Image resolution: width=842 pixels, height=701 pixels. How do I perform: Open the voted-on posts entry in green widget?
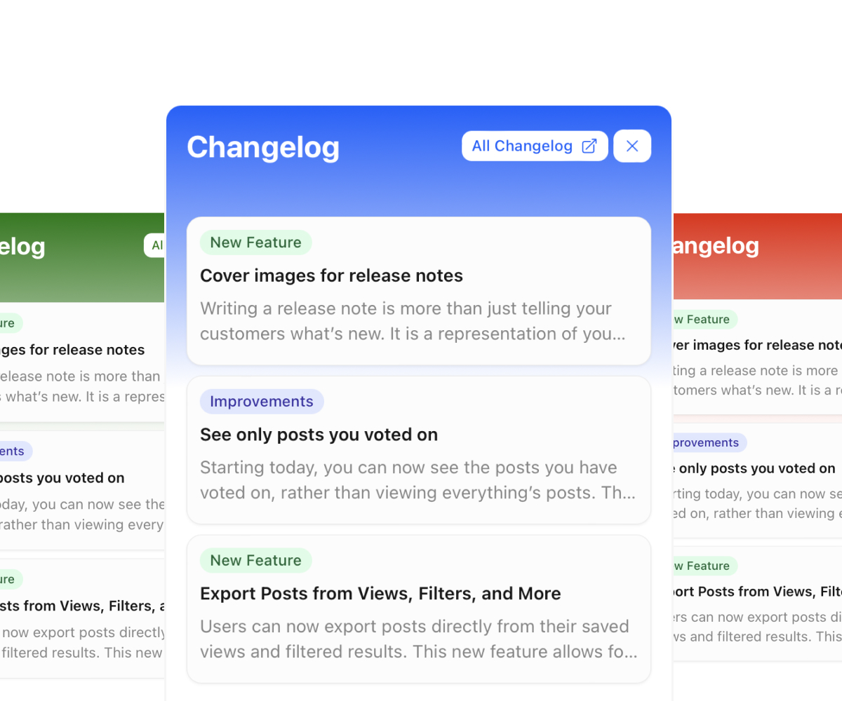(x=63, y=478)
